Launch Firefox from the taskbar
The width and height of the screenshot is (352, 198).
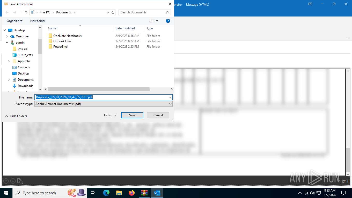131,193
